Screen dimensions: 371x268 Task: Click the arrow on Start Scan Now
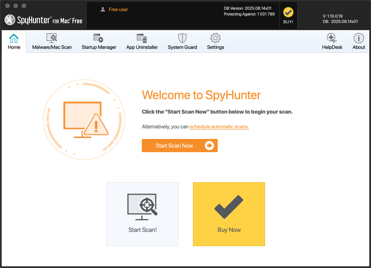click(x=209, y=146)
